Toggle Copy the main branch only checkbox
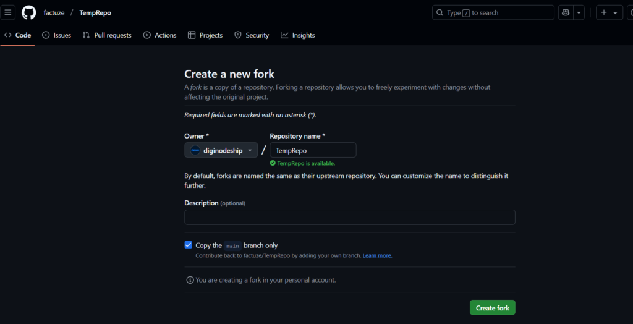 tap(189, 245)
